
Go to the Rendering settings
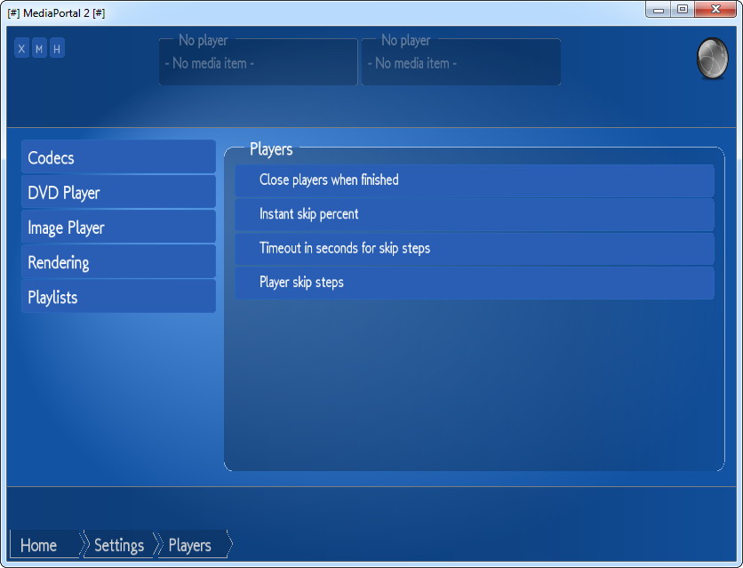point(118,261)
